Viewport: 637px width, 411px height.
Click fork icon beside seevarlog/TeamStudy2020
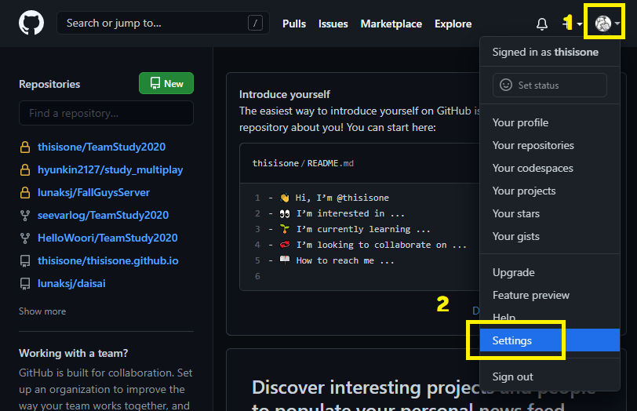pos(25,215)
